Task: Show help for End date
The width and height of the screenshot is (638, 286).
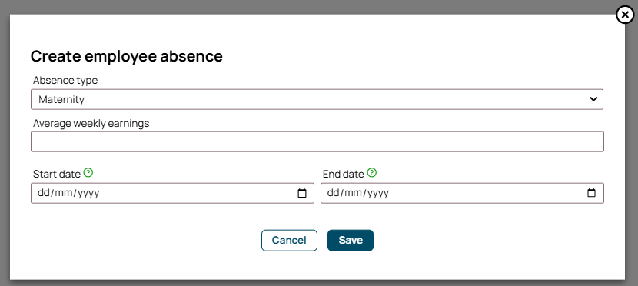Action: coord(371,173)
